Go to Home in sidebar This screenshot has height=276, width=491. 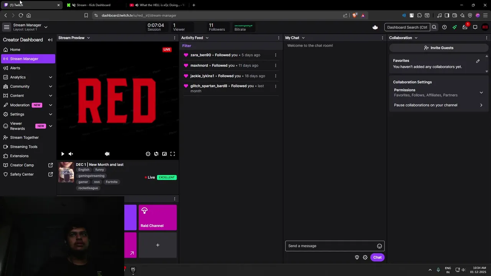click(x=28, y=49)
